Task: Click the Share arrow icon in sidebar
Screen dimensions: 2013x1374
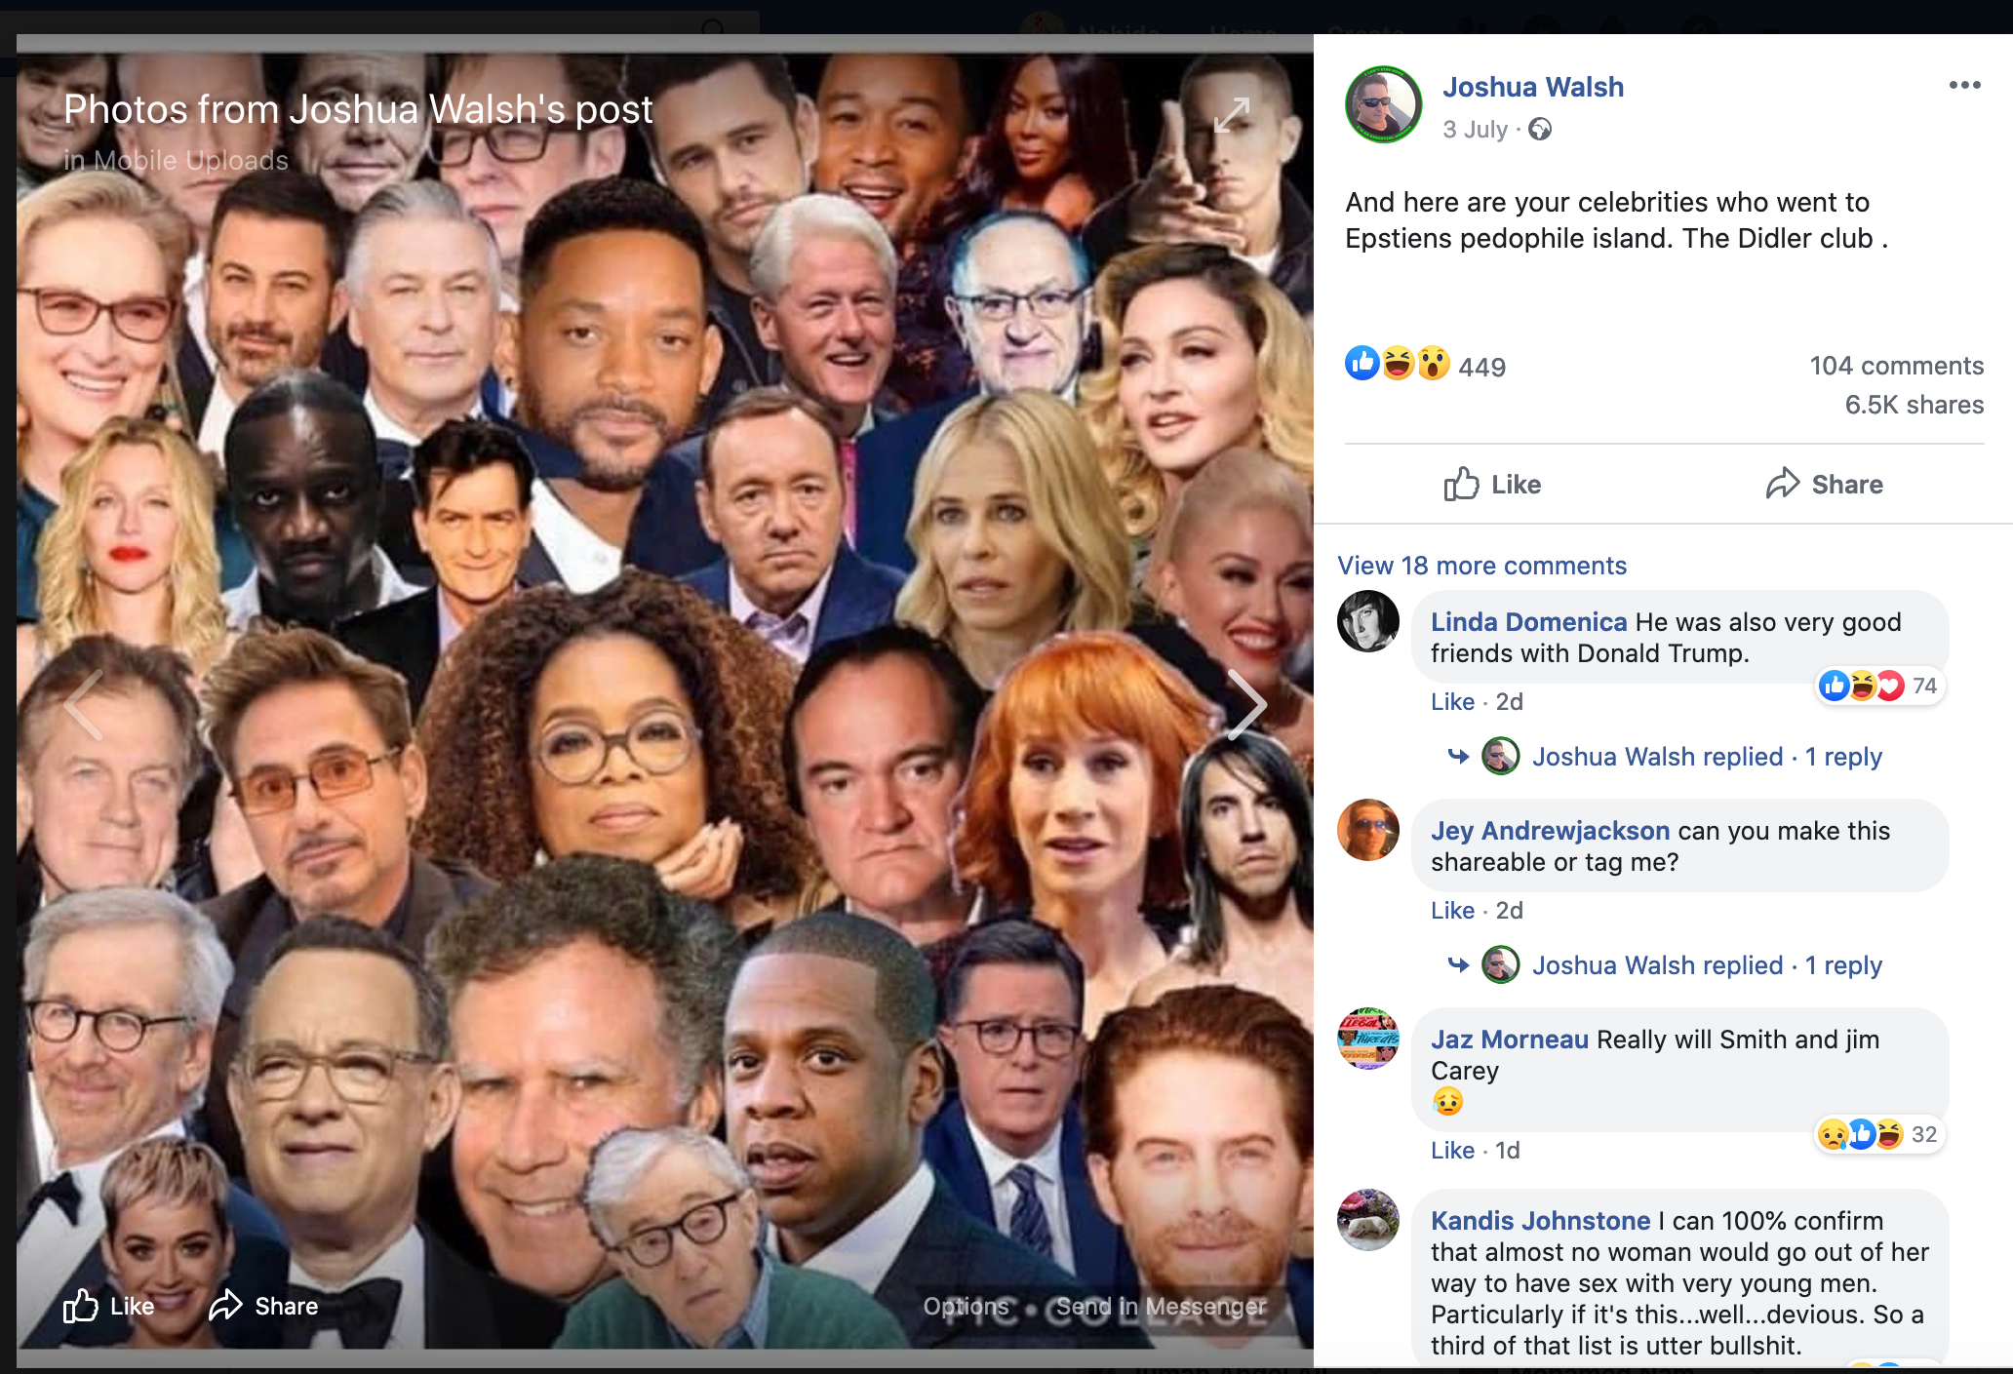Action: (1783, 485)
